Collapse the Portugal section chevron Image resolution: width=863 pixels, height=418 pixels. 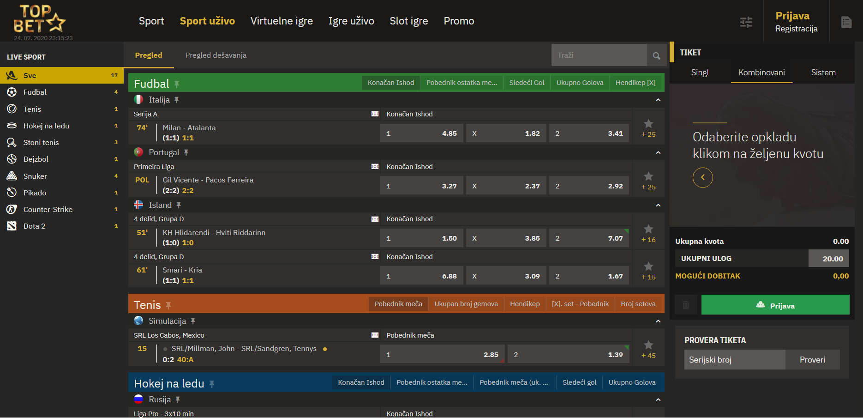tap(658, 152)
